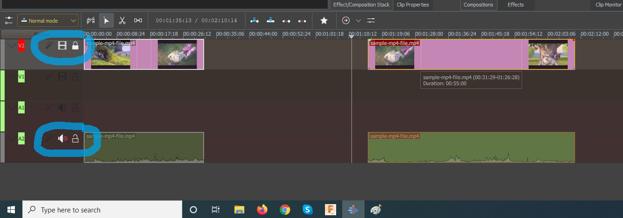Viewport: 623px width, 218px height.
Task: Open the Windows Start menu
Action: pos(11,210)
